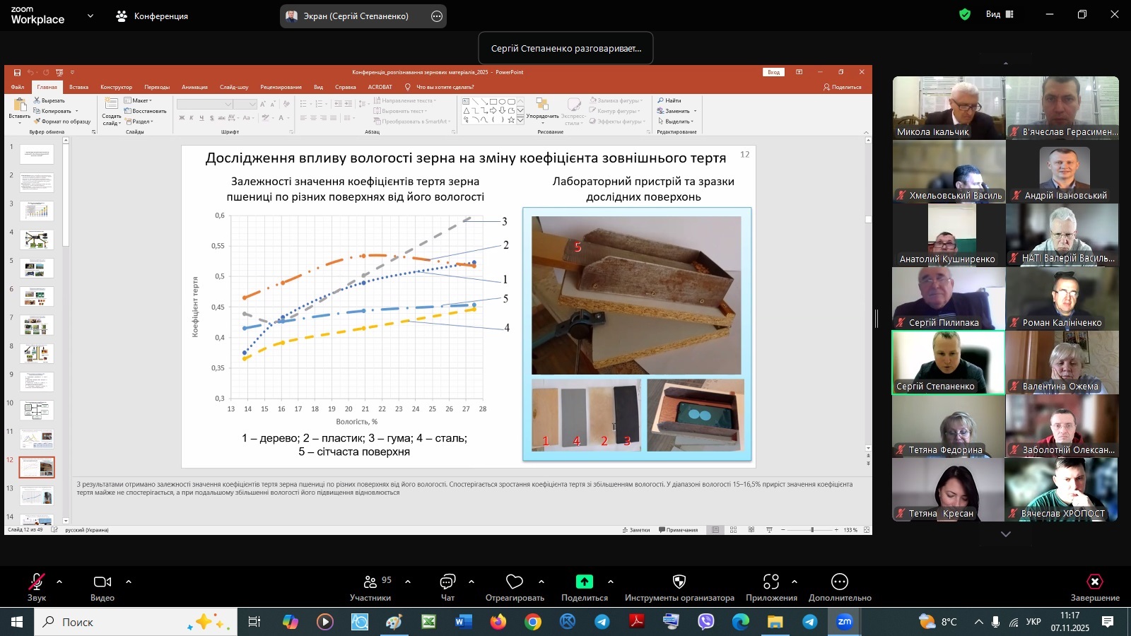Open the Zoom Chat panel
Image resolution: width=1131 pixels, height=636 pixels.
click(447, 582)
